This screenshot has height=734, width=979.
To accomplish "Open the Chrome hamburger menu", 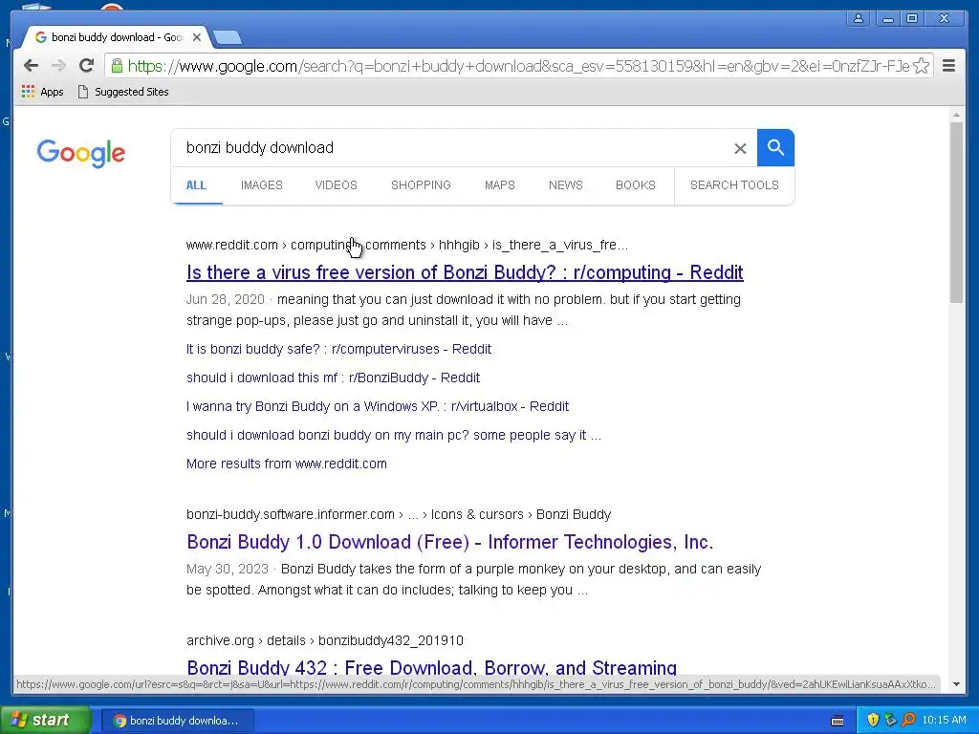I will tap(949, 66).
